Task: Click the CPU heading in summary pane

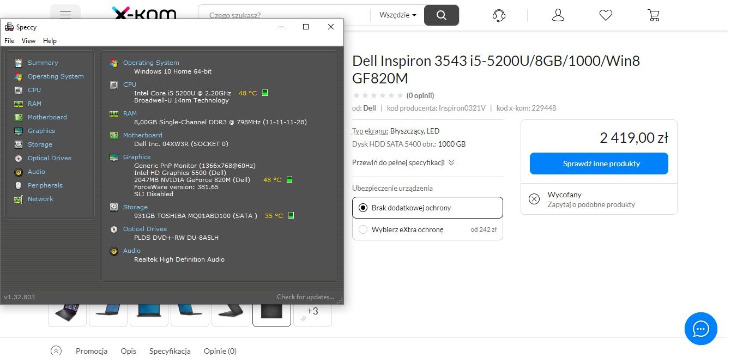Action: coord(130,84)
